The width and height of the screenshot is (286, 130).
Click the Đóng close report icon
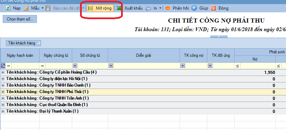(213, 9)
